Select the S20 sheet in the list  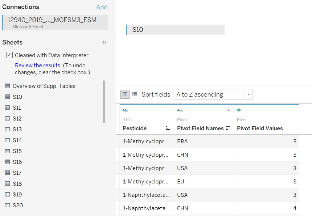point(18,205)
